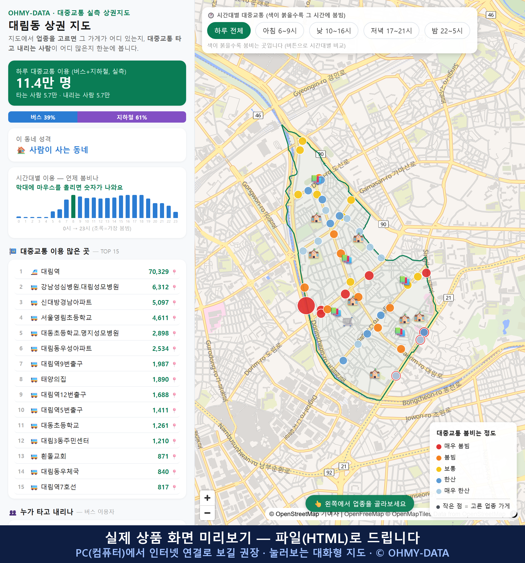Click the pointing-hand icon in the green prompt pill

pos(318,504)
